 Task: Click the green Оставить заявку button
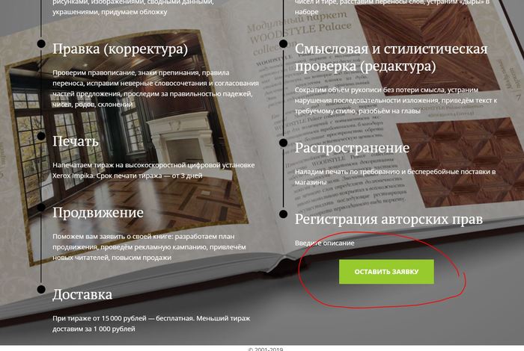pos(386,272)
